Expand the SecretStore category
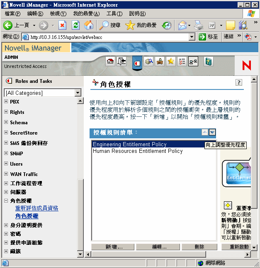This screenshot has width=260, height=268. tap(6, 133)
